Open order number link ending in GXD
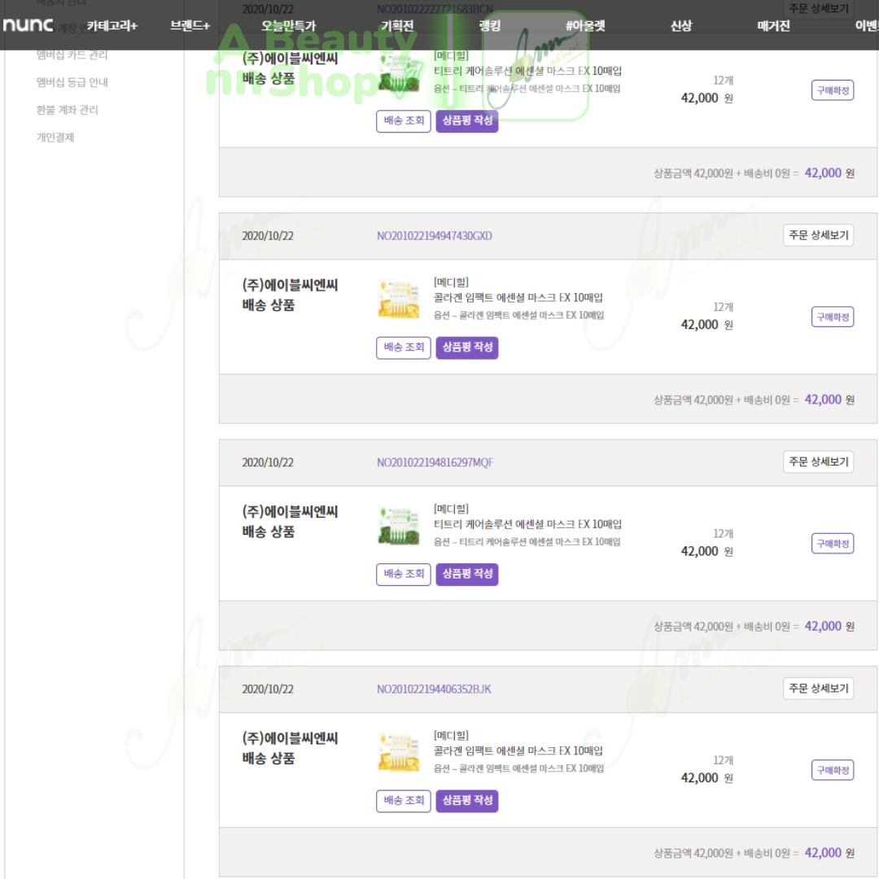 [x=434, y=236]
